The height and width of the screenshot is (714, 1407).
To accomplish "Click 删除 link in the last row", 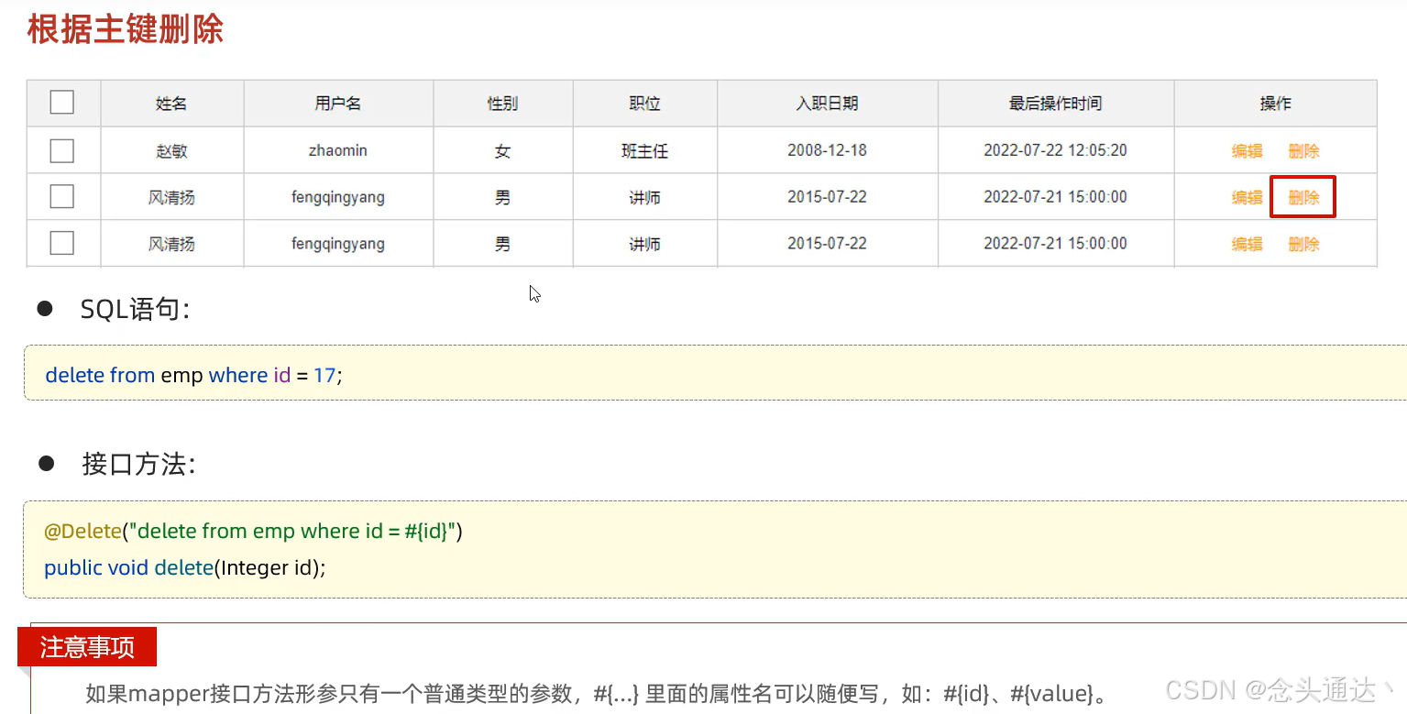I will [1303, 243].
